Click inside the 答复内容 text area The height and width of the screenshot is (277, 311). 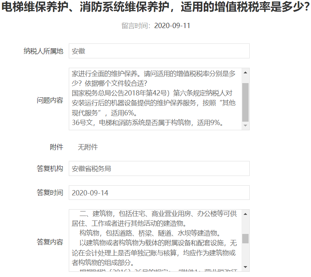pyautogui.click(x=155, y=240)
